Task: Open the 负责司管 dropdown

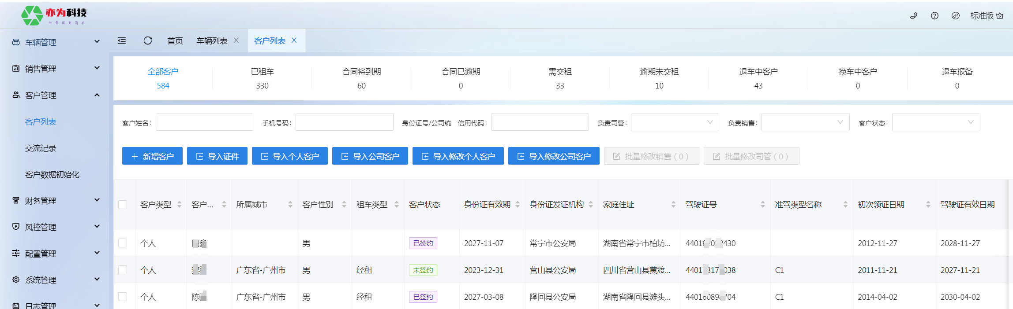Action: pyautogui.click(x=675, y=122)
